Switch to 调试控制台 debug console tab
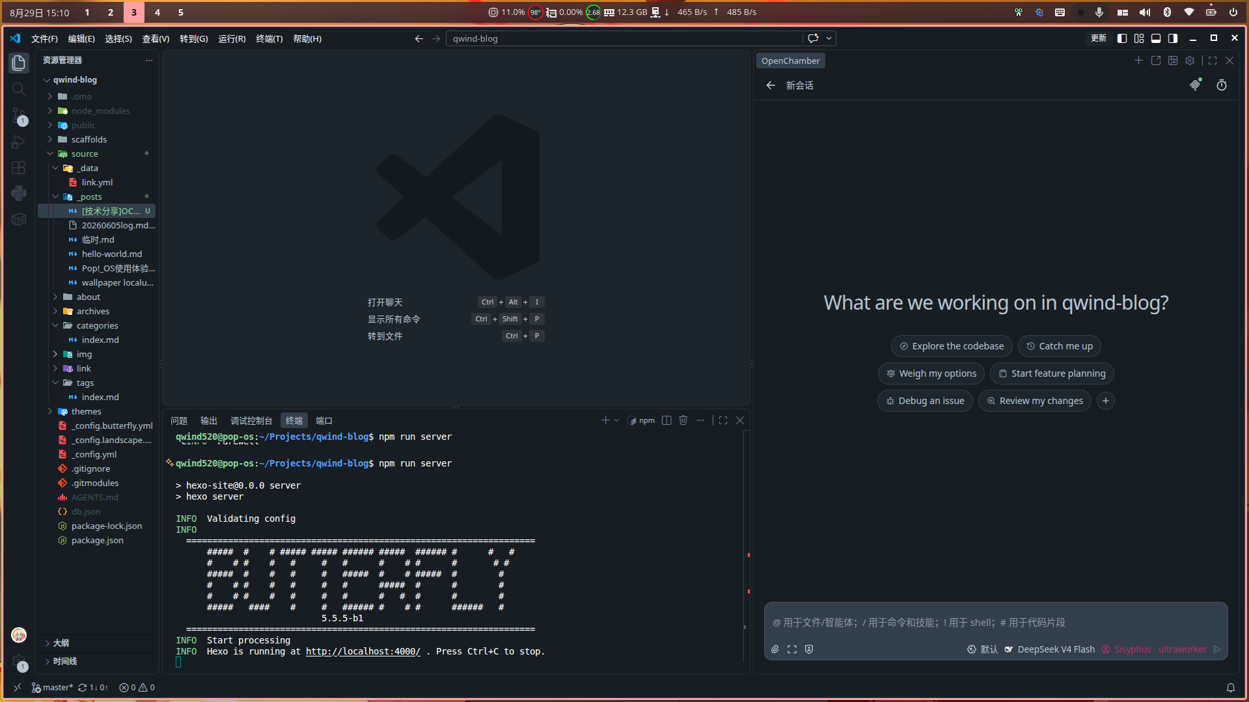This screenshot has height=702, width=1249. pyautogui.click(x=251, y=421)
